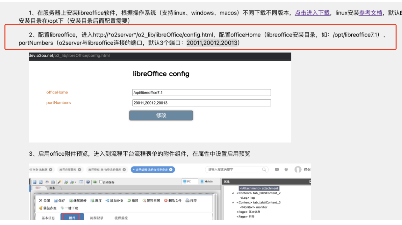Click the 增加分支 action
The width and height of the screenshot is (402, 225).
pos(114,200)
